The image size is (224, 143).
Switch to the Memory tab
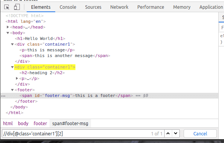pos(182,7)
